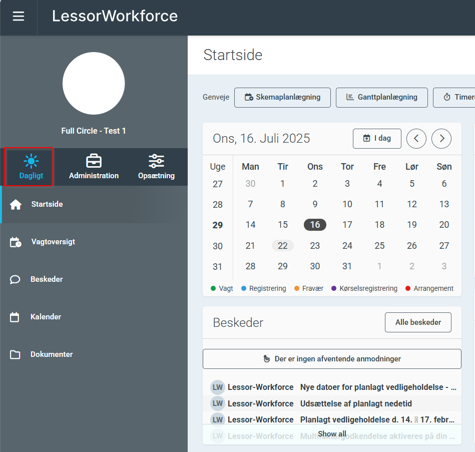This screenshot has width=475, height=452.
Task: Open Kalender in the sidebar
Action: [46, 317]
